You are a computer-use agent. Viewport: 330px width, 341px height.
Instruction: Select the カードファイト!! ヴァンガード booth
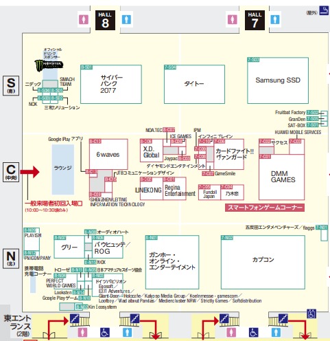click(x=228, y=154)
